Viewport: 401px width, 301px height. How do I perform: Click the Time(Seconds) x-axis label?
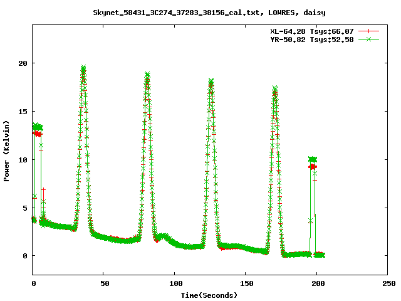[x=209, y=295]
